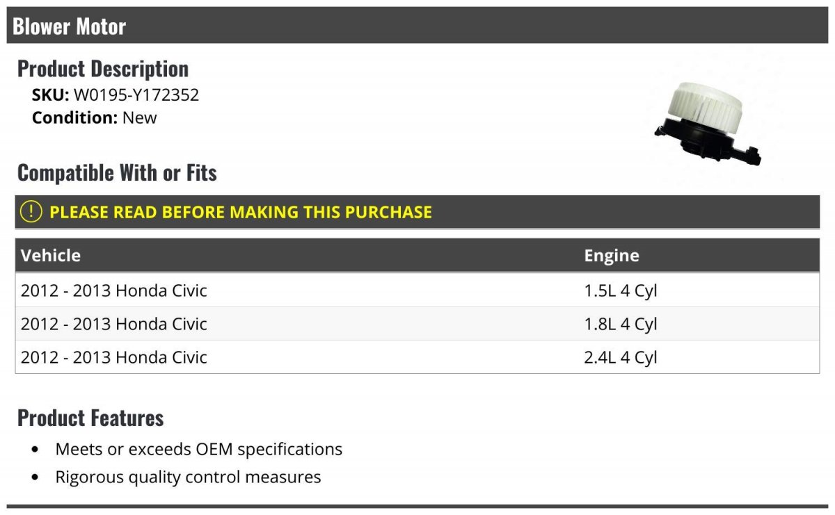
Task: Click the yellow exclamation warning icon
Action: [x=31, y=212]
